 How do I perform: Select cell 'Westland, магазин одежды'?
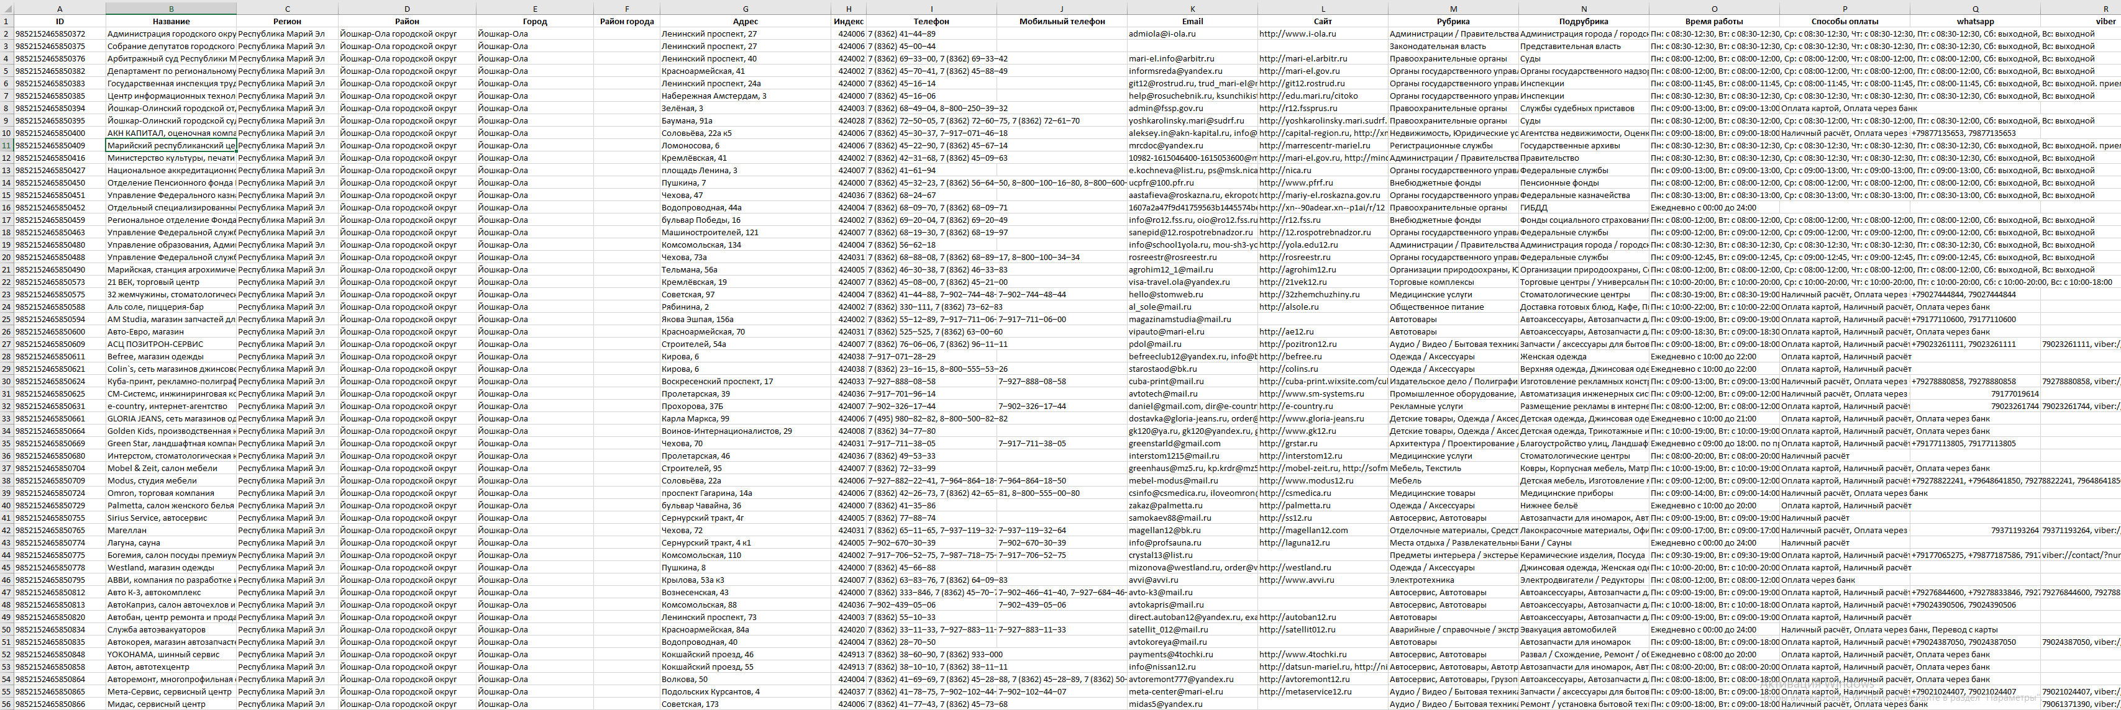coord(171,568)
